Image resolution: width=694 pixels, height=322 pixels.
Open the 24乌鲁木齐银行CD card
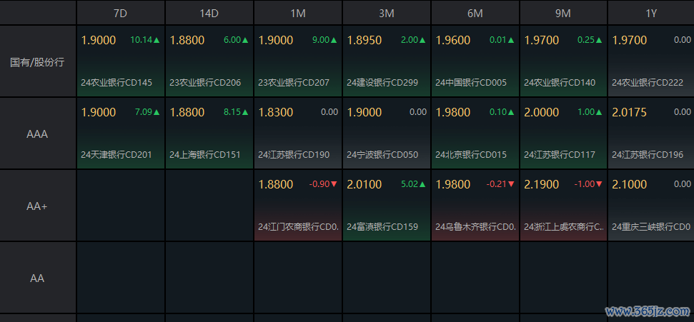click(475, 205)
